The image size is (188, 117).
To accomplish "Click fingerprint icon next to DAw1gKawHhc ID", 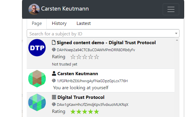I will coord(54,104).
